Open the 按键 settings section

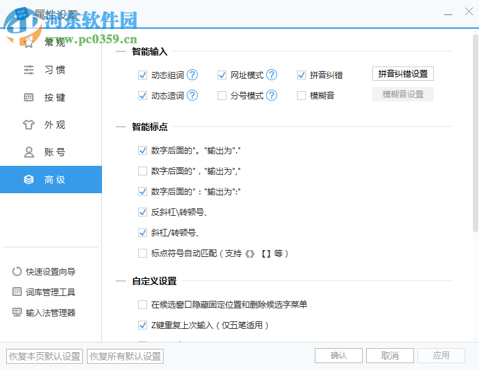(51, 97)
